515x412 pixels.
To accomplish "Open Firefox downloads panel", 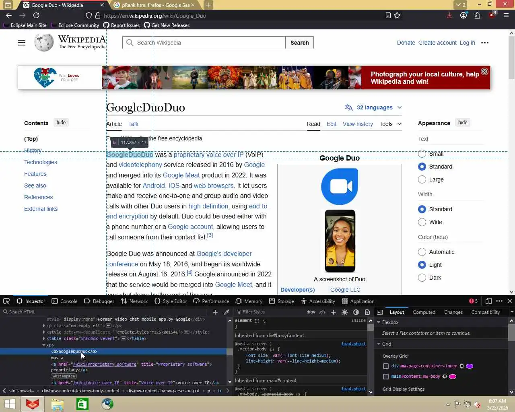I will (450, 15).
